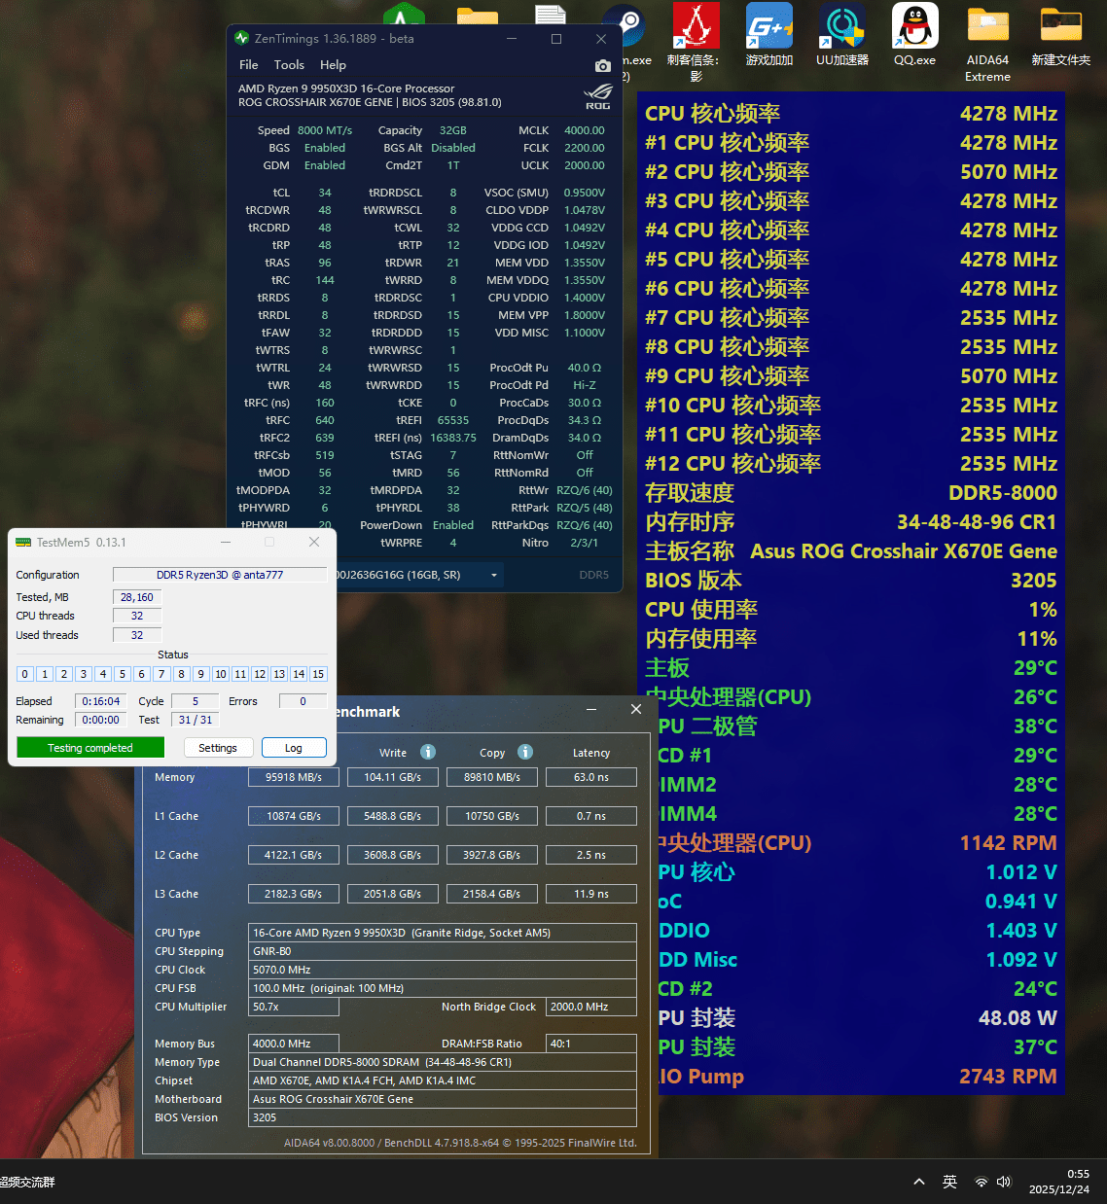The width and height of the screenshot is (1107, 1204).
Task: Click thread status box 0 in TestMem5
Action: pyautogui.click(x=25, y=674)
